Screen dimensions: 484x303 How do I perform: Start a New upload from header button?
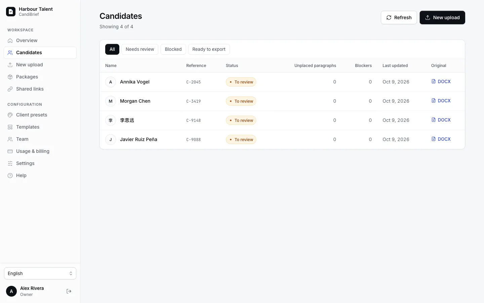pos(442,18)
